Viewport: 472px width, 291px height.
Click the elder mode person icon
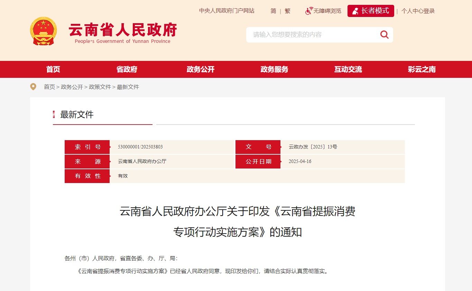(x=355, y=11)
